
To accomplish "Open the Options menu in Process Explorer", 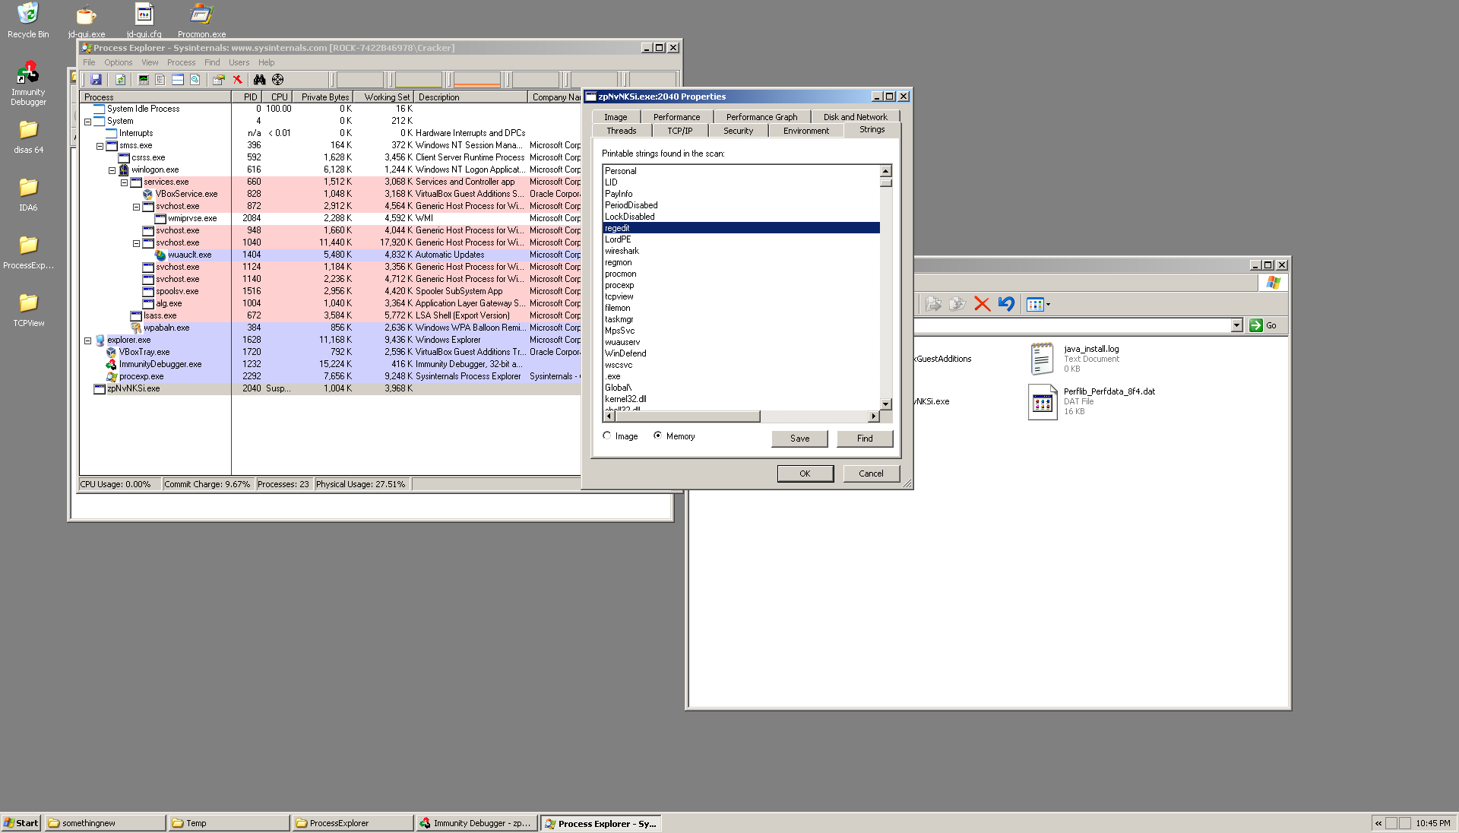I will click(x=119, y=62).
